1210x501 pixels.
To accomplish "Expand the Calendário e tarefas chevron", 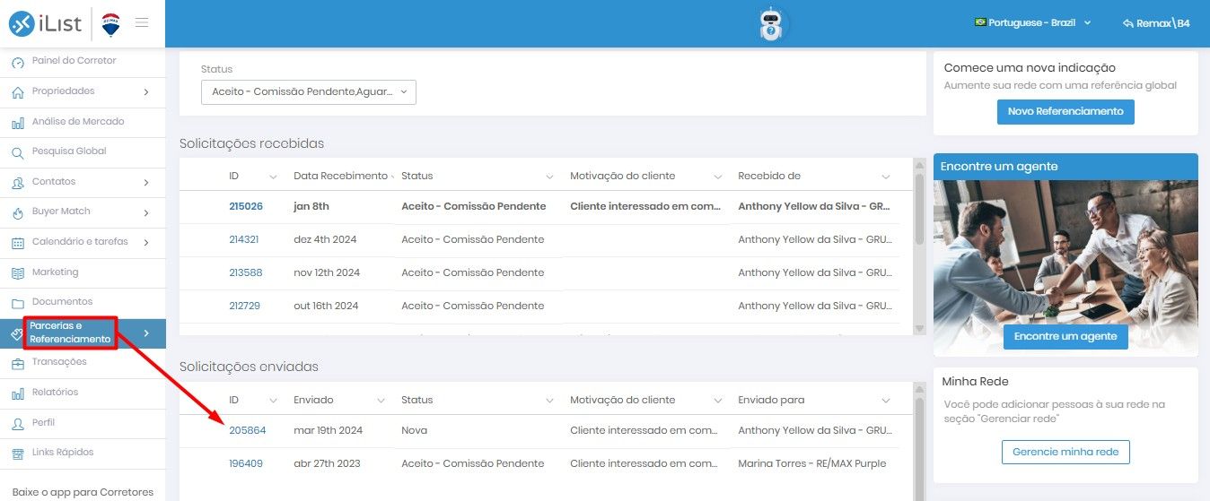I will click(145, 242).
